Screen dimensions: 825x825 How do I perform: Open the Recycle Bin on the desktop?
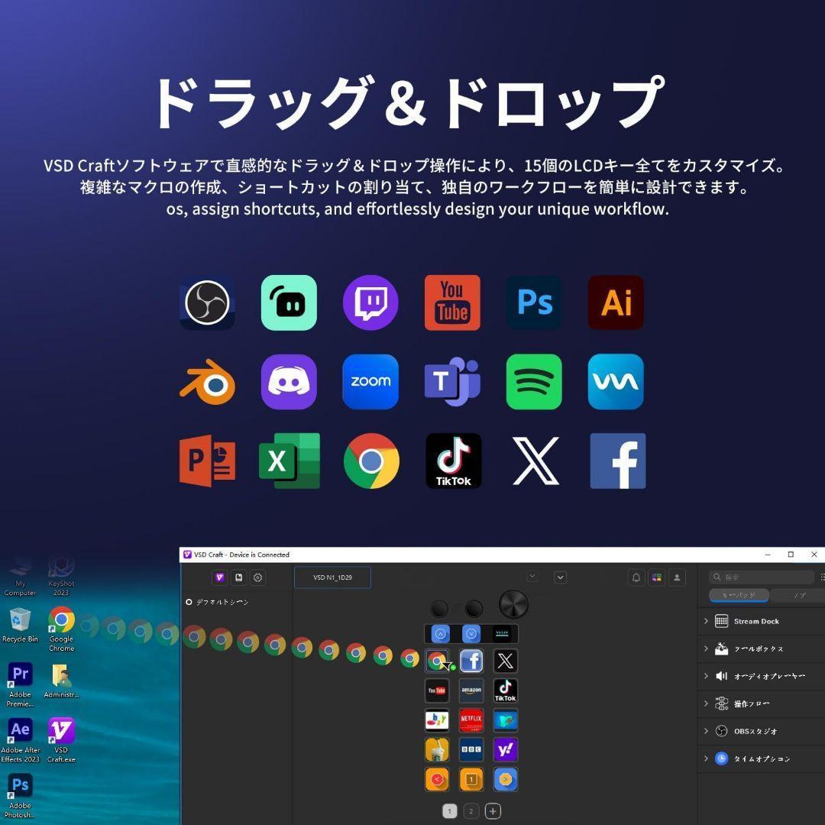tap(20, 625)
